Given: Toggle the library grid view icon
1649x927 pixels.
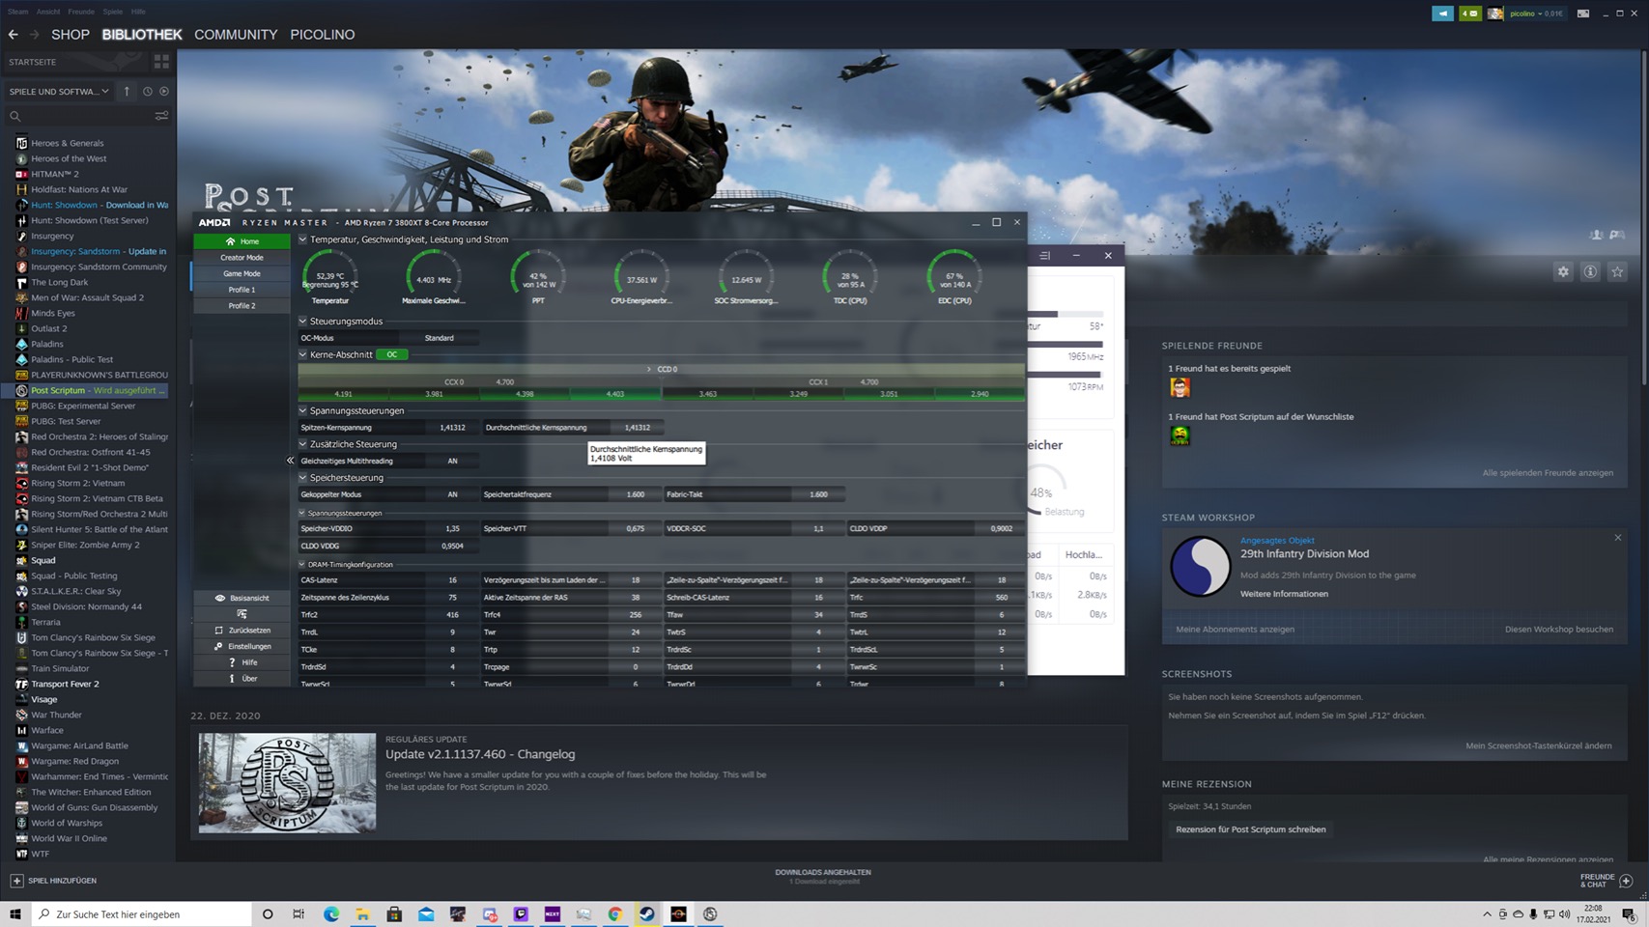Looking at the screenshot, I should click(x=161, y=62).
